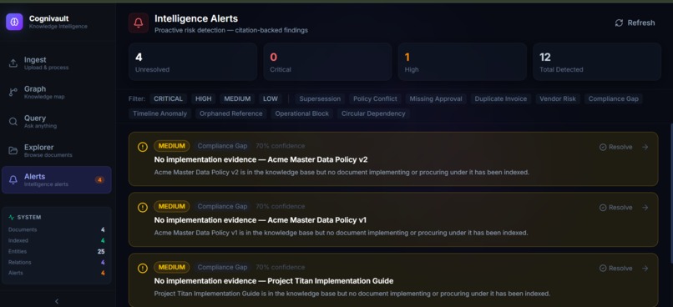Click warning icon on Project Titan alert

(x=143, y=268)
